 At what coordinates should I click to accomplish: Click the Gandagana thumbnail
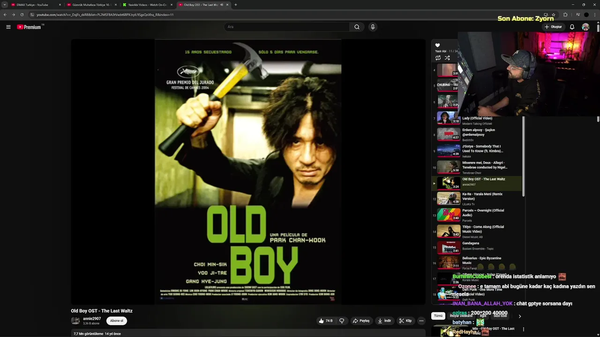(x=449, y=247)
